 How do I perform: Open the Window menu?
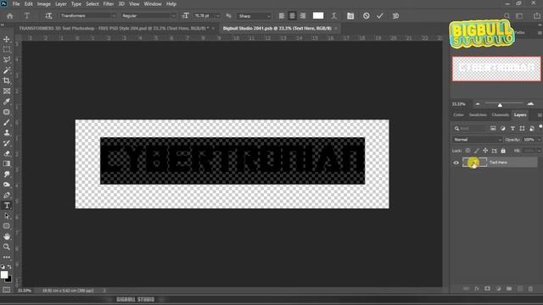[x=153, y=4]
